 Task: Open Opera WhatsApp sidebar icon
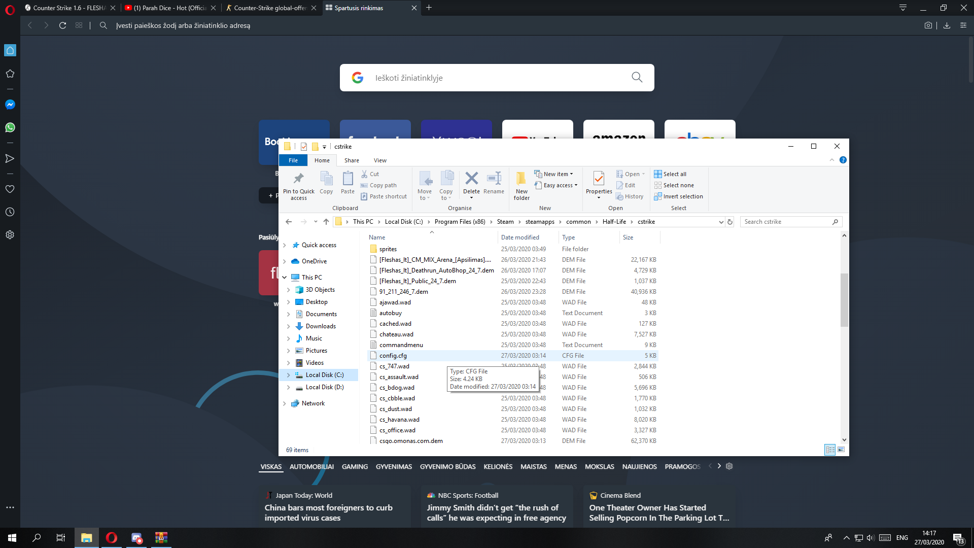(10, 127)
